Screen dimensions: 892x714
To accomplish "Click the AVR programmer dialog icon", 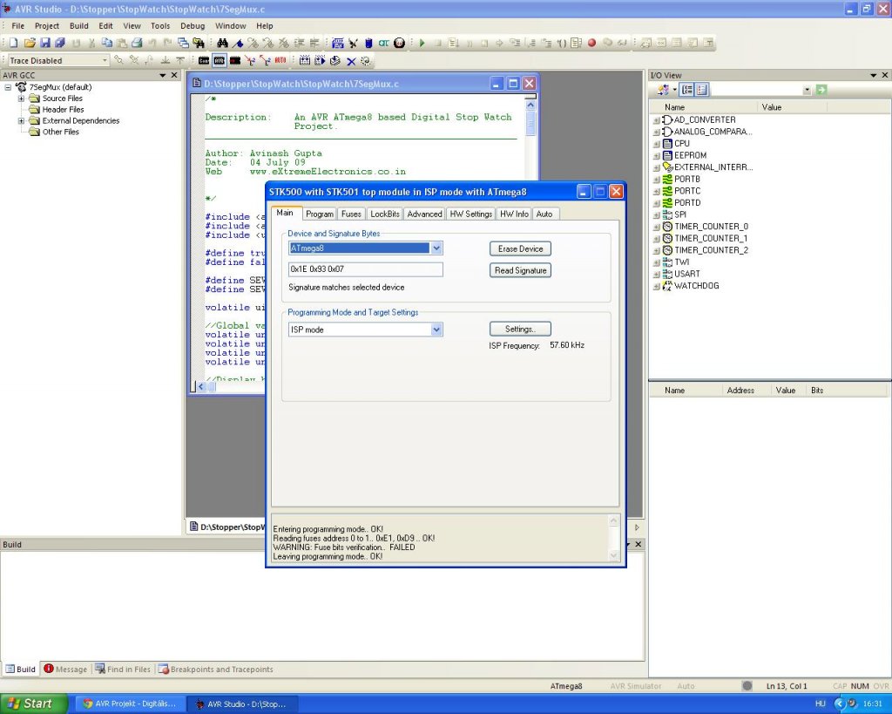I will (x=219, y=60).
